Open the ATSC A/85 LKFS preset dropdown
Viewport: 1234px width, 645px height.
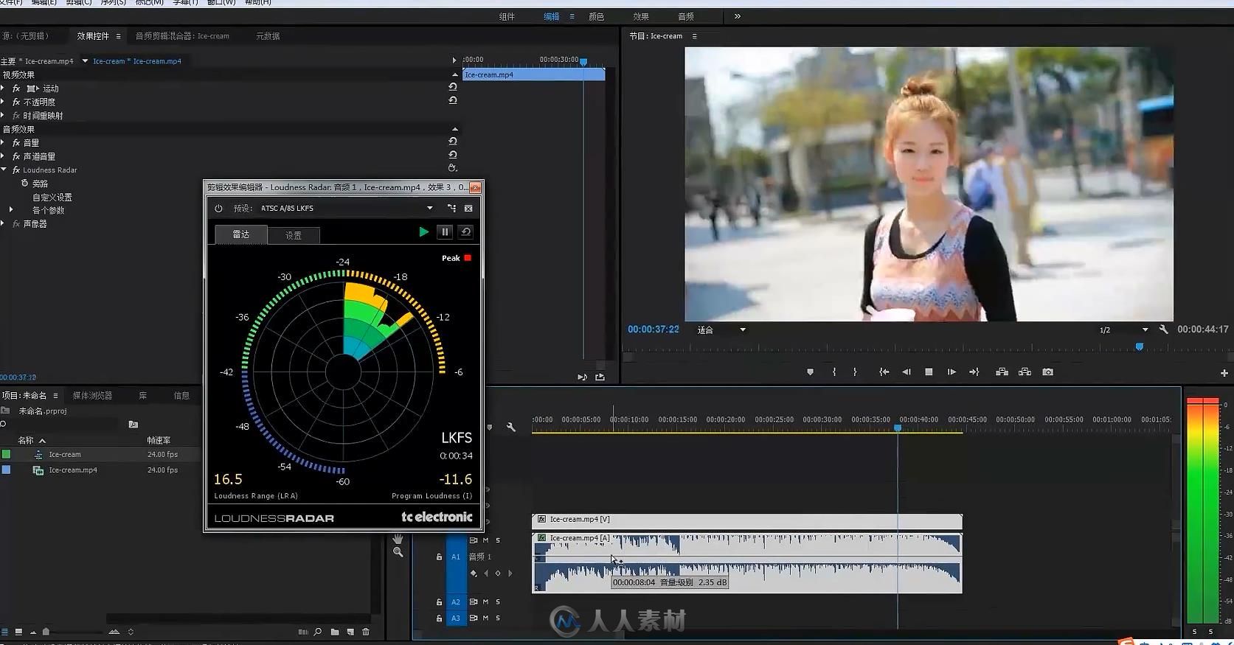click(429, 209)
